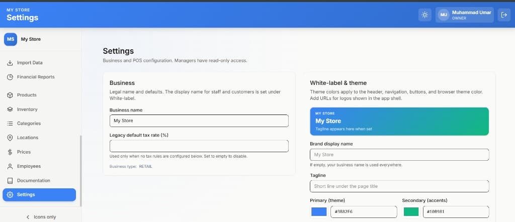
Task: Go to Products in sidebar
Action: (39, 95)
